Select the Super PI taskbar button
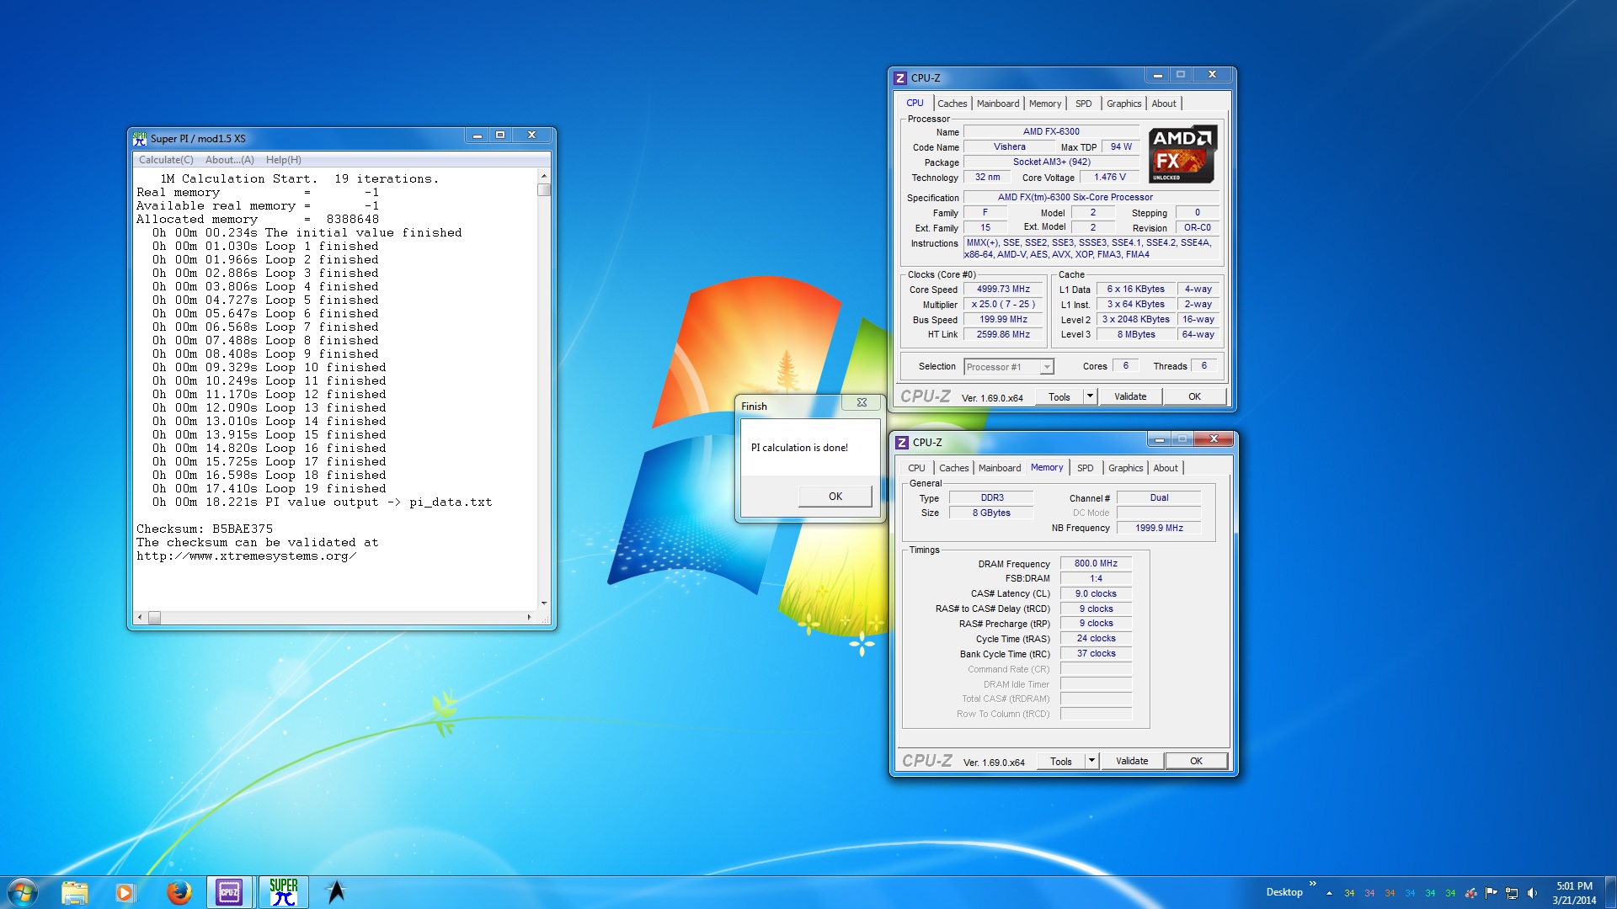Image resolution: width=1617 pixels, height=909 pixels. tap(284, 892)
